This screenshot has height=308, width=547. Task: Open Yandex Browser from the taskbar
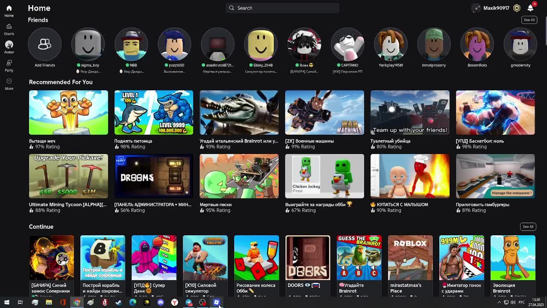point(174,302)
